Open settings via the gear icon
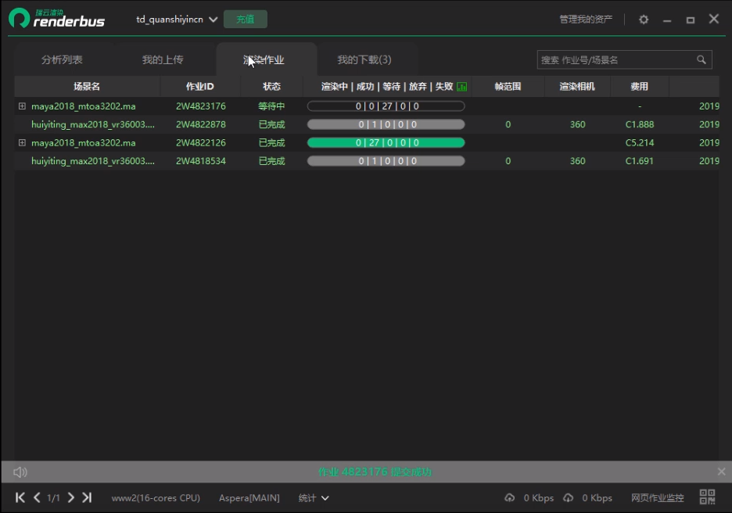Screen dimensions: 732x513 pos(644,20)
